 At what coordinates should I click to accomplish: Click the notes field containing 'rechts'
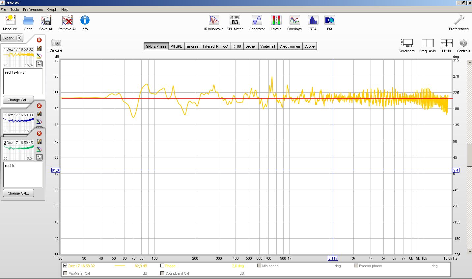click(x=23, y=174)
